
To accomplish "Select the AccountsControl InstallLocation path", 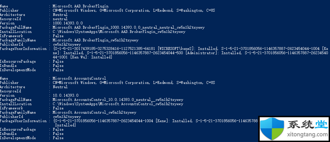I will (x=118, y=104).
